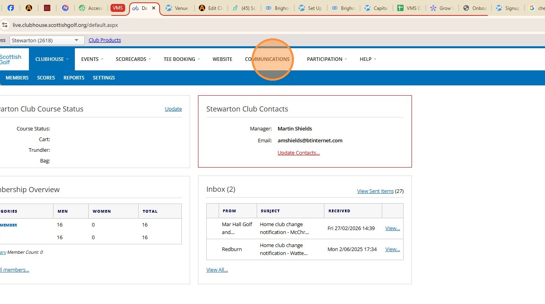Open the pinned orange A tab before the maroon tab
The height and width of the screenshot is (304, 545).
click(x=29, y=8)
